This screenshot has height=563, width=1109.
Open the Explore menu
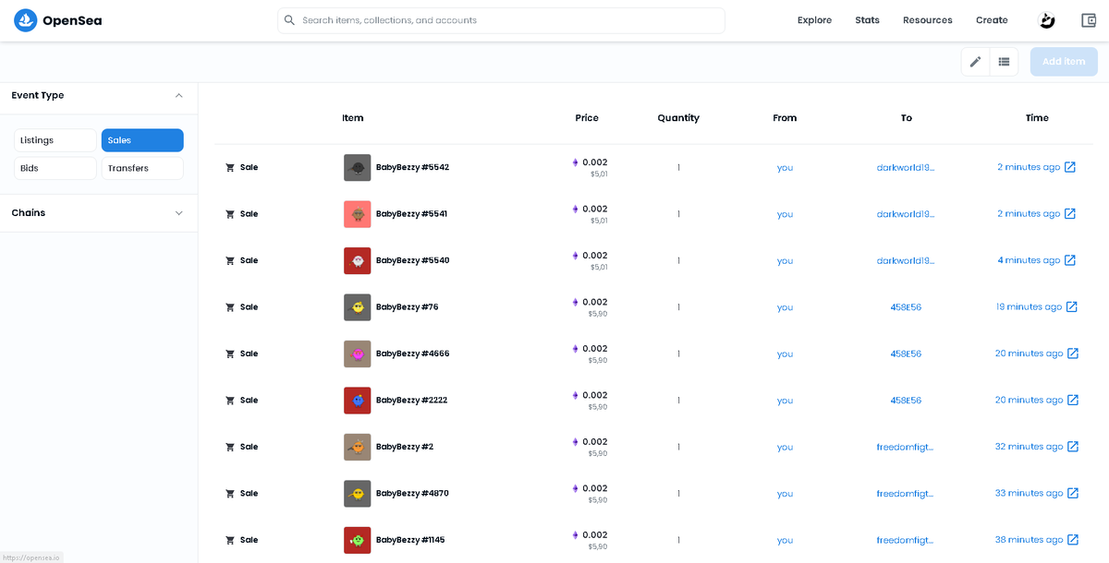click(x=814, y=20)
